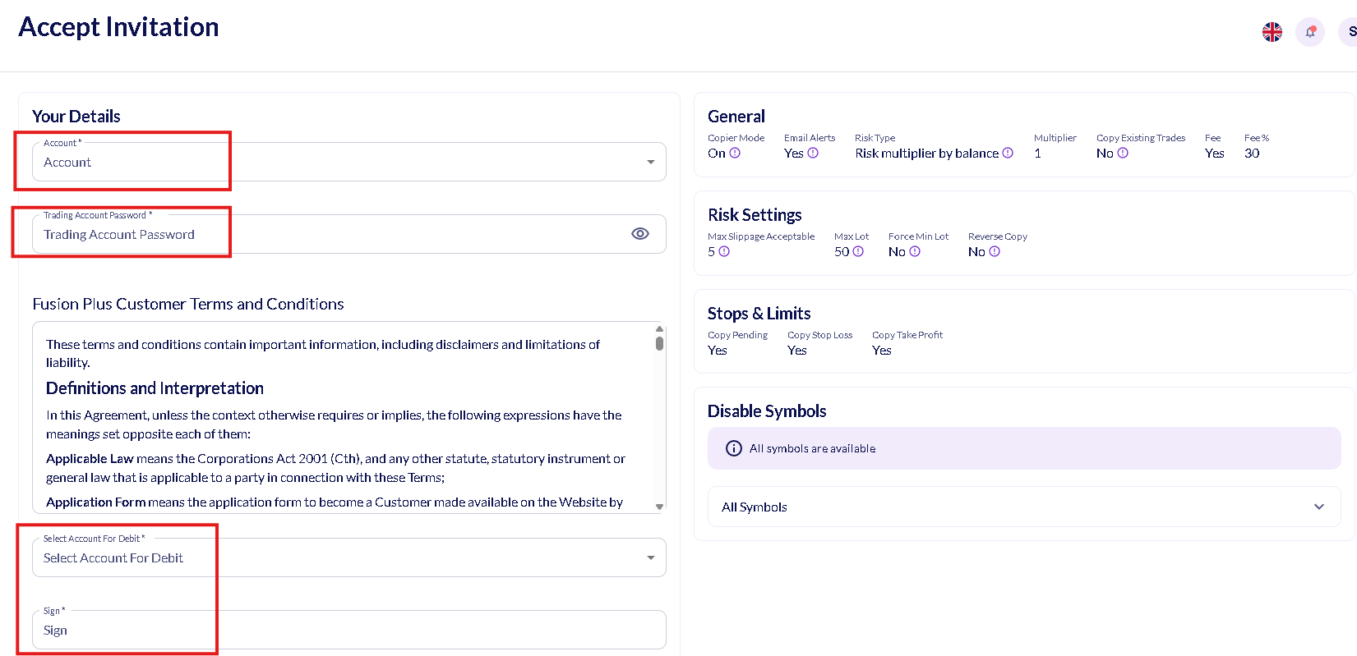Click the terms and conditions scrollbar thumb
This screenshot has width=1357, height=656.
tap(659, 343)
